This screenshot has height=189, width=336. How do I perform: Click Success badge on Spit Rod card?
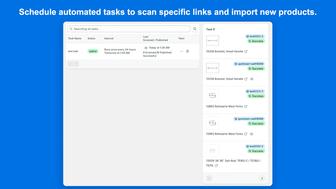pos(256,151)
